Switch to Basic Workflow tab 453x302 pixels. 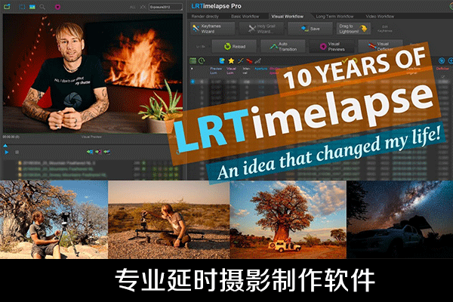[x=245, y=17]
